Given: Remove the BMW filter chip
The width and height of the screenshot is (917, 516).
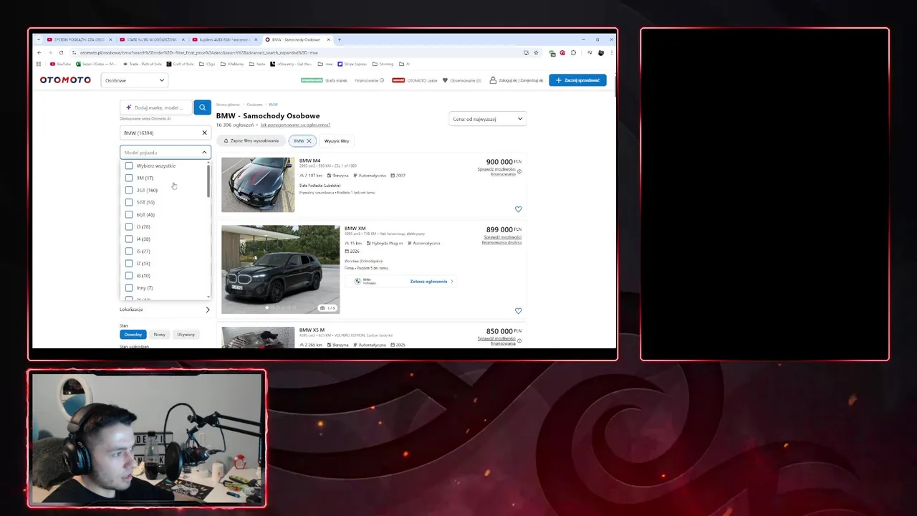Looking at the screenshot, I should (309, 141).
